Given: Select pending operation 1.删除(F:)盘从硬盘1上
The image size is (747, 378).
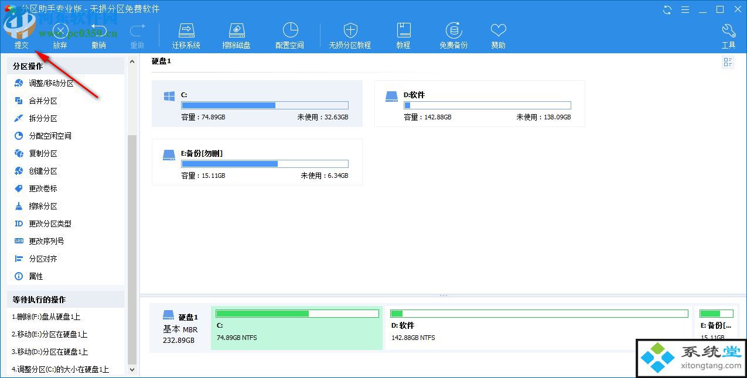Looking at the screenshot, I should click(x=66, y=317).
